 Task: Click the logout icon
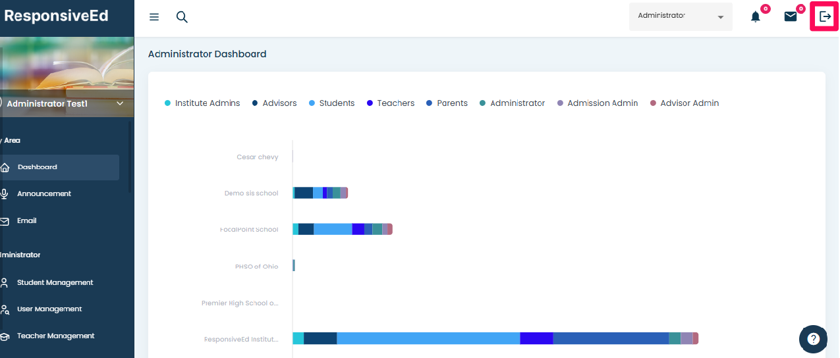[x=825, y=17]
